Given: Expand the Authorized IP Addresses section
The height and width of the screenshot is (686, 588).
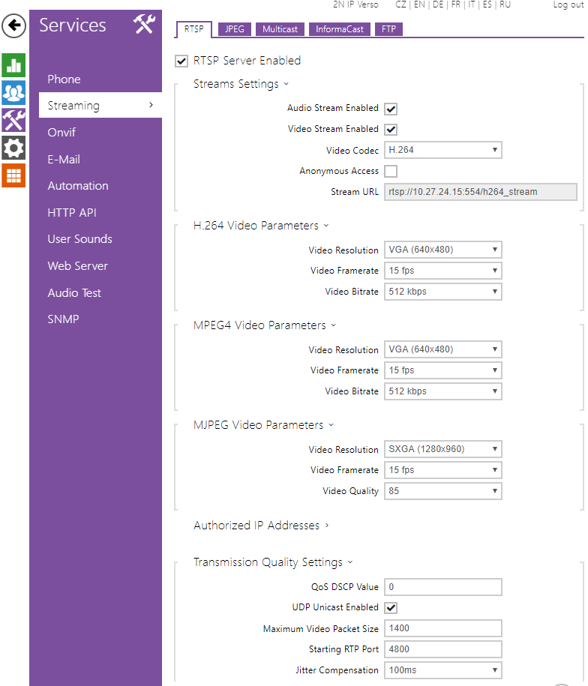Looking at the screenshot, I should point(261,526).
